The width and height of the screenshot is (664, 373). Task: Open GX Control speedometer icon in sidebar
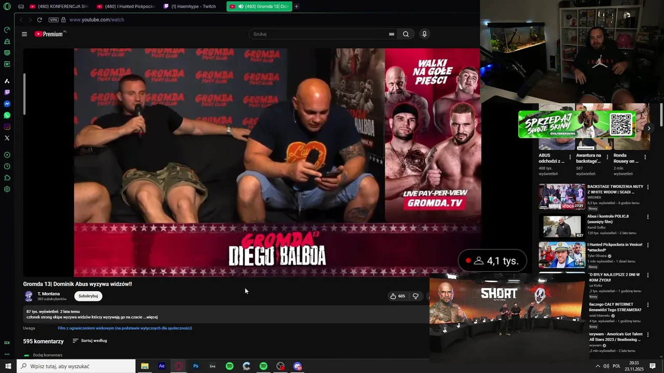point(7,30)
